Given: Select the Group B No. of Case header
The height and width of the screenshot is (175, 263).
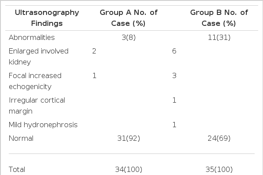Looking at the screenshot, I should tap(219, 18).
